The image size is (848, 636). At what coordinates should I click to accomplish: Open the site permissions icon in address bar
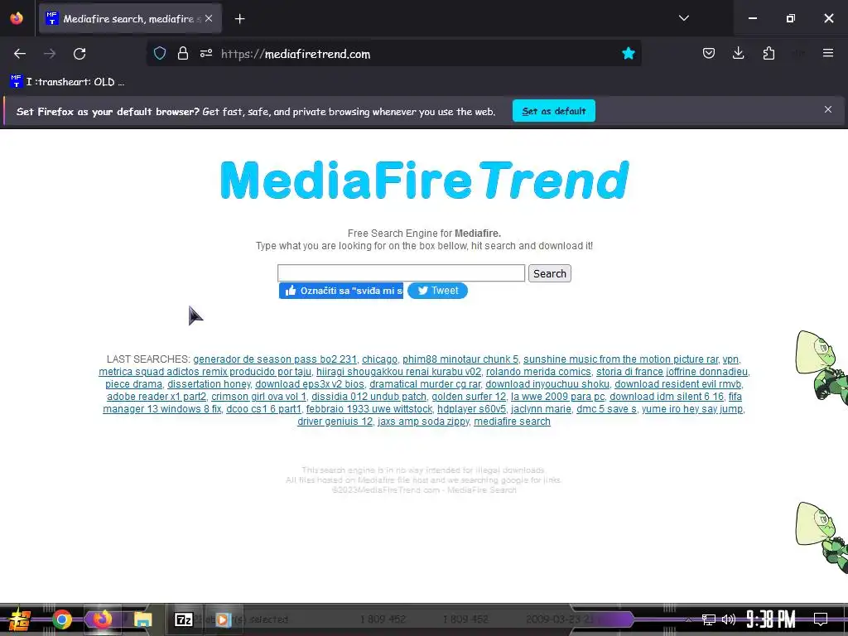[x=206, y=53]
